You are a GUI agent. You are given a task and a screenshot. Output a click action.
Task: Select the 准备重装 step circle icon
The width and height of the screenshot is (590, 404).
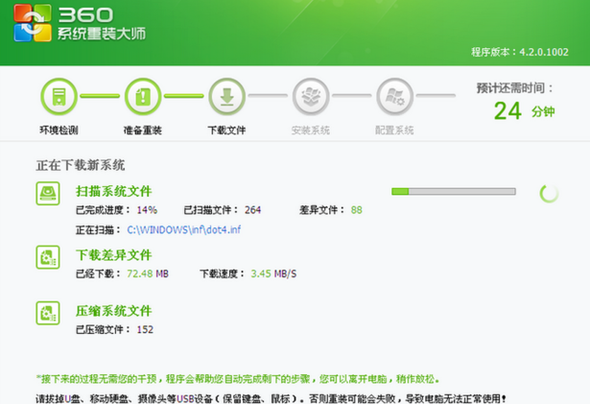(x=143, y=96)
